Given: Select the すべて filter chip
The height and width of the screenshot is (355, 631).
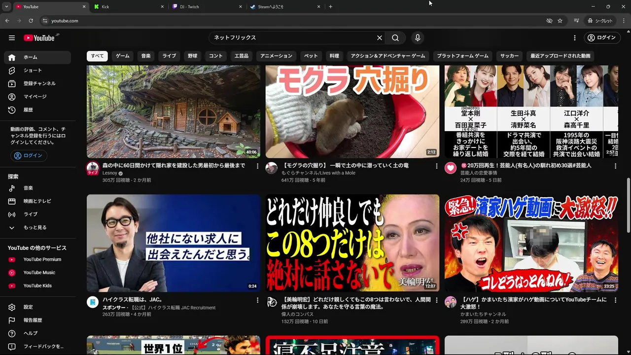Looking at the screenshot, I should coord(97,56).
